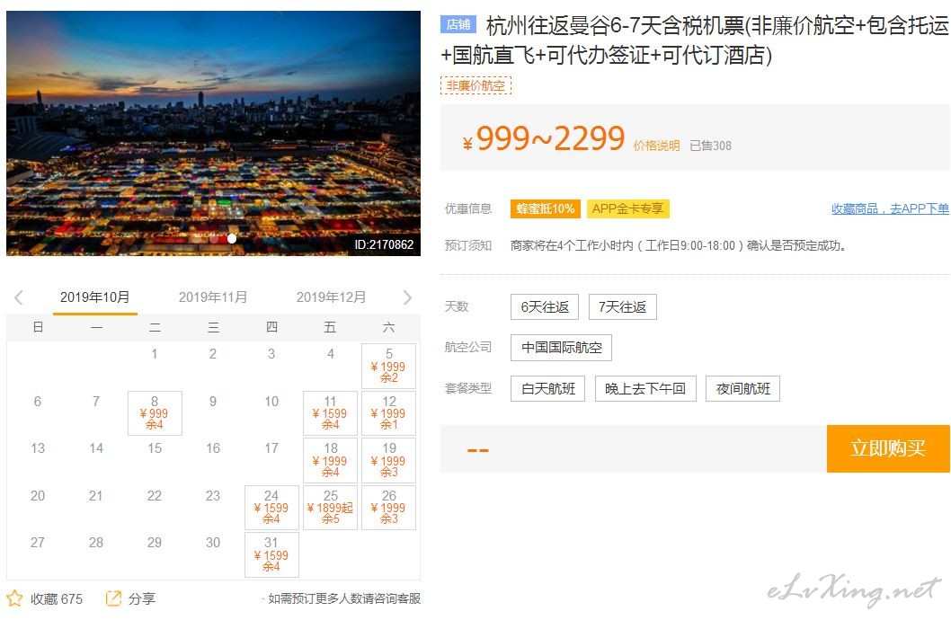Click the 非廉价航空 tag

[476, 85]
